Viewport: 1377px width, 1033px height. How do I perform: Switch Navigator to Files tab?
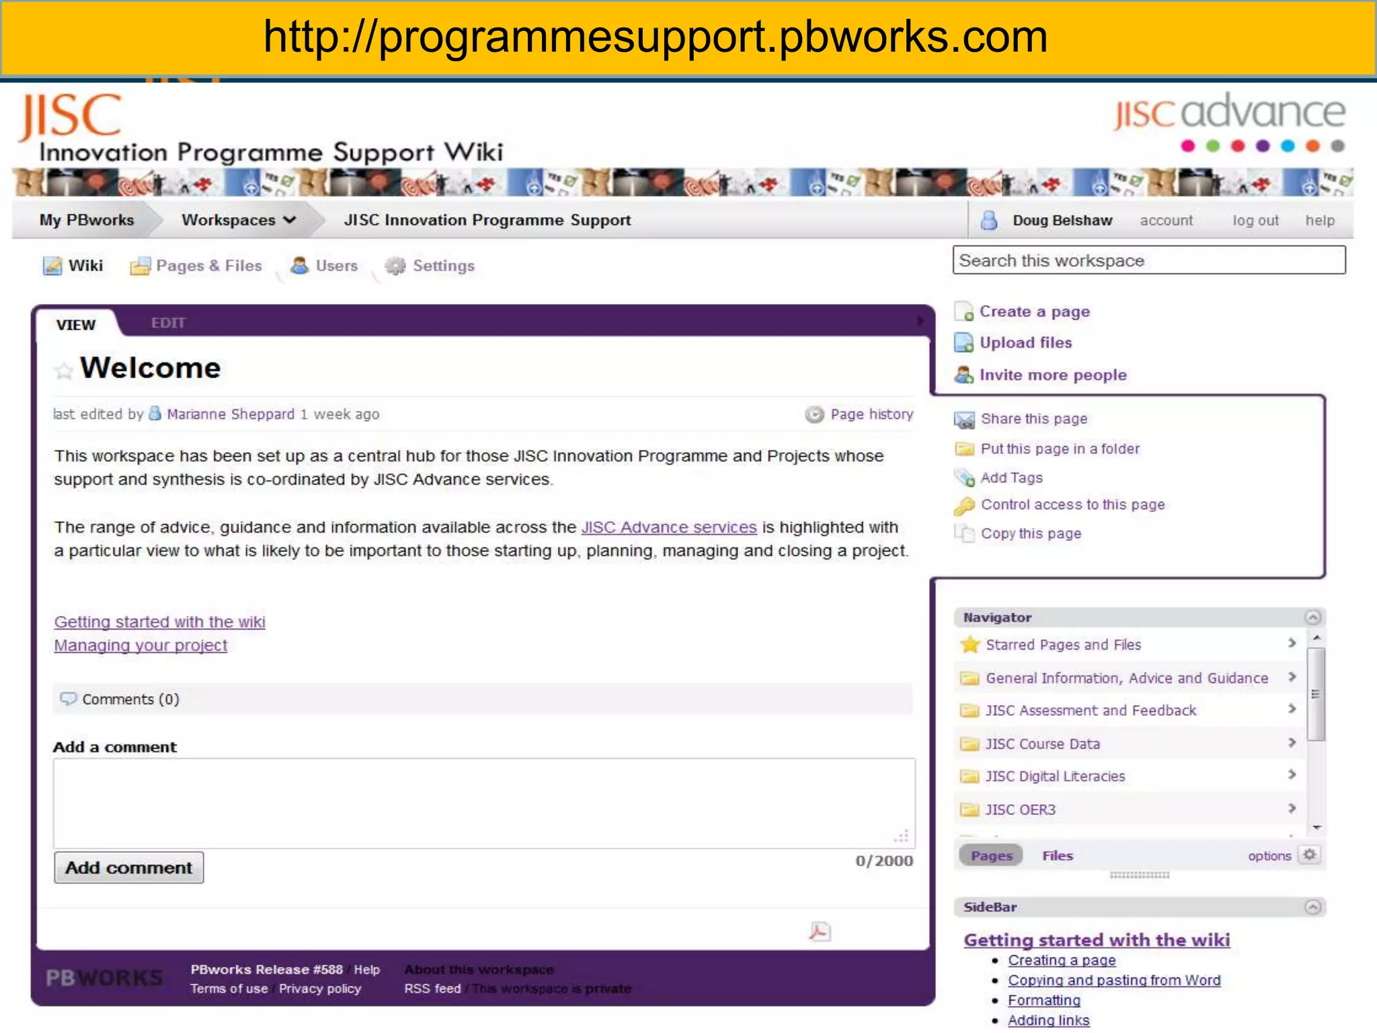[x=1058, y=855]
